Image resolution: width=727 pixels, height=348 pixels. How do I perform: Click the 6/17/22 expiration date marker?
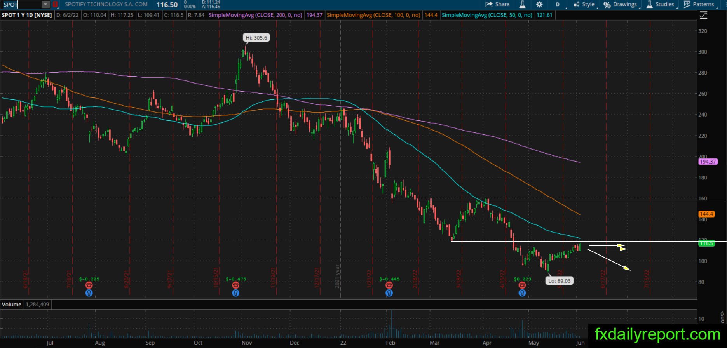[603, 279]
